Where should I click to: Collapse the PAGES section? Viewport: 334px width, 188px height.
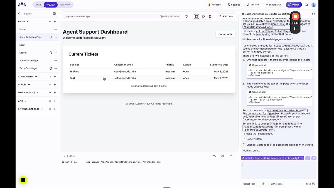click(23, 21)
